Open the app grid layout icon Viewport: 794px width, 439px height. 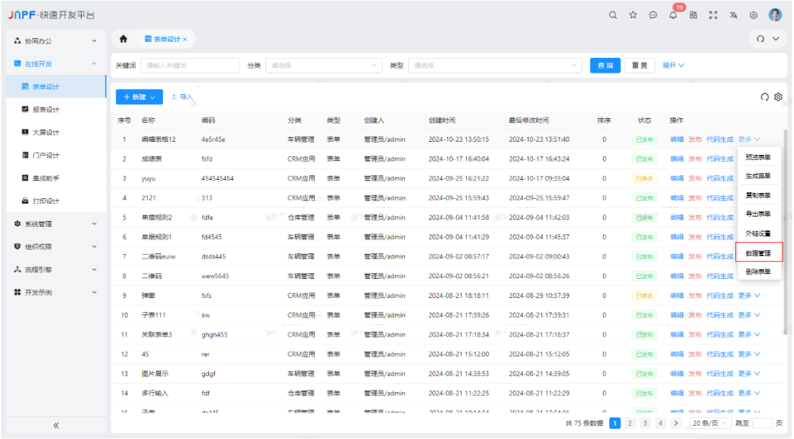[x=693, y=15]
